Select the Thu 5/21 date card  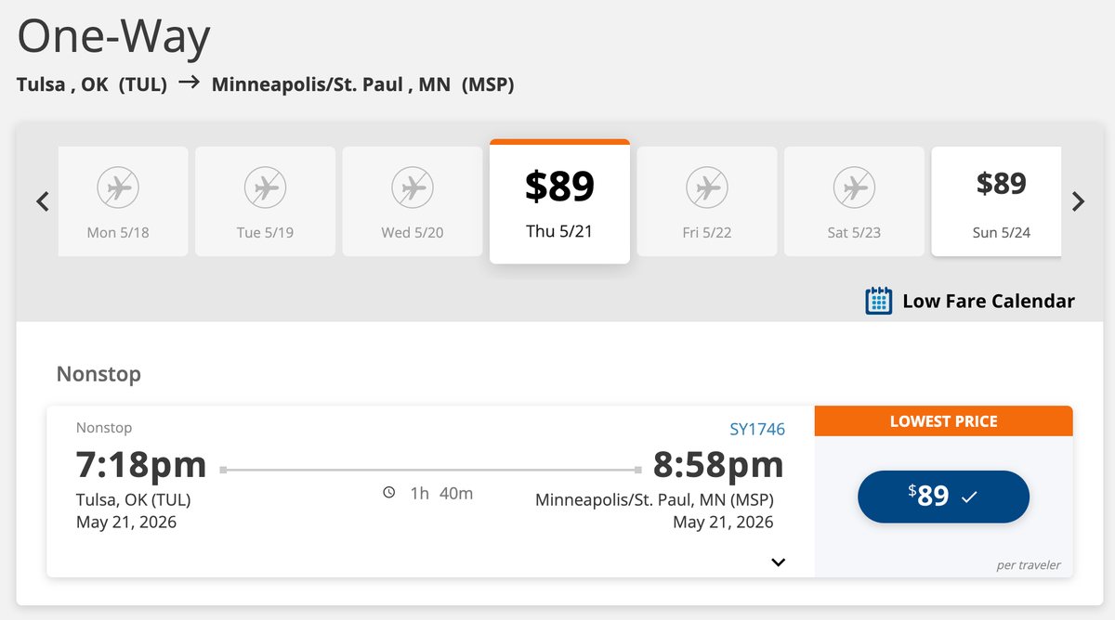tap(559, 201)
